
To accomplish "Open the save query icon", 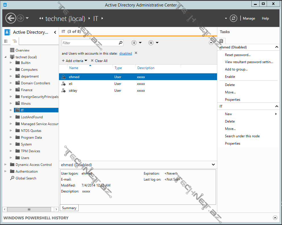I will 150,42.
